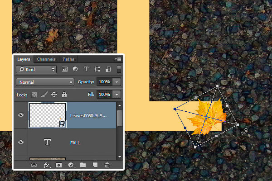Filter layers by shape layers

tap(97, 69)
